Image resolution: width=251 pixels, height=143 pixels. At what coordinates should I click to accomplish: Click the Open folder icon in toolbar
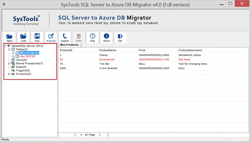click(9, 37)
